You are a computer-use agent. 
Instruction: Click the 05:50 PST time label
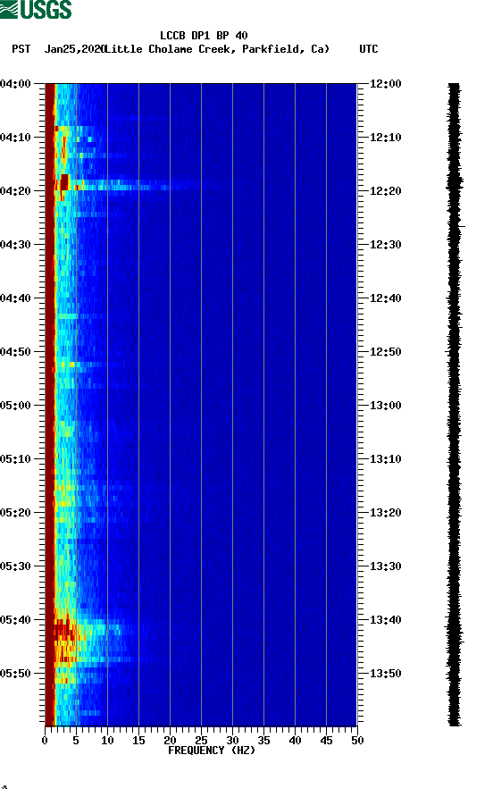(16, 674)
